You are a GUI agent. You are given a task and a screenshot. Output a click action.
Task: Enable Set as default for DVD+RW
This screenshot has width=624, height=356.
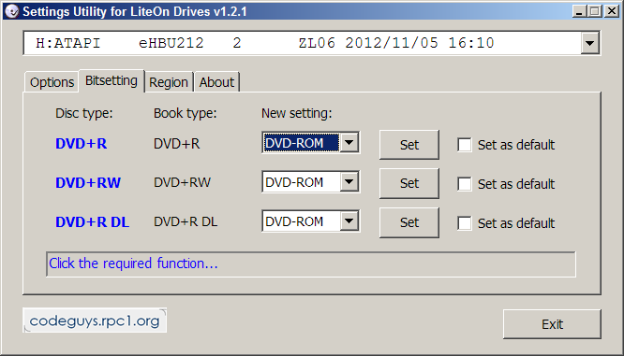click(x=465, y=184)
